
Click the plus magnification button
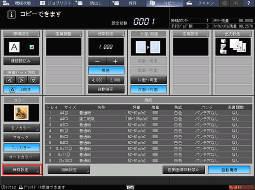click(x=115, y=62)
